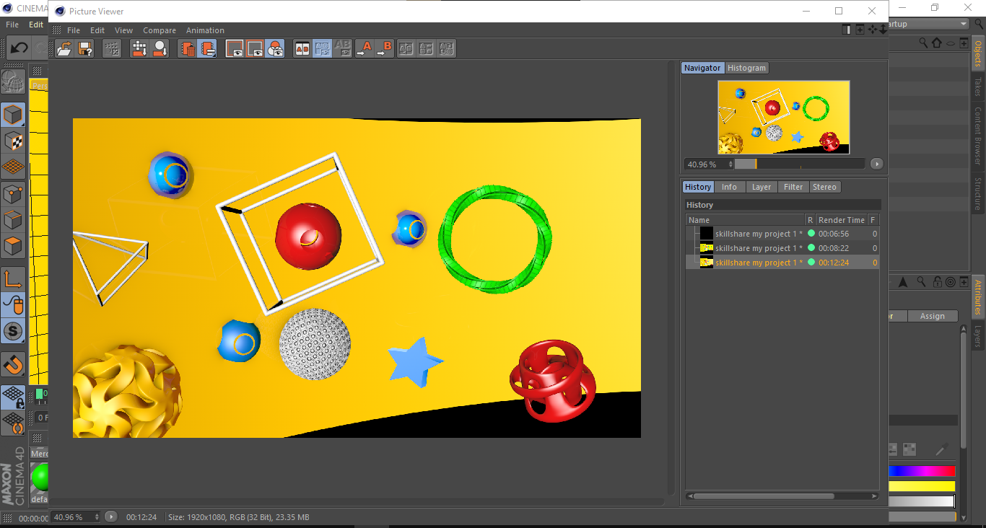Select the Workplane grid icon

coord(13,167)
